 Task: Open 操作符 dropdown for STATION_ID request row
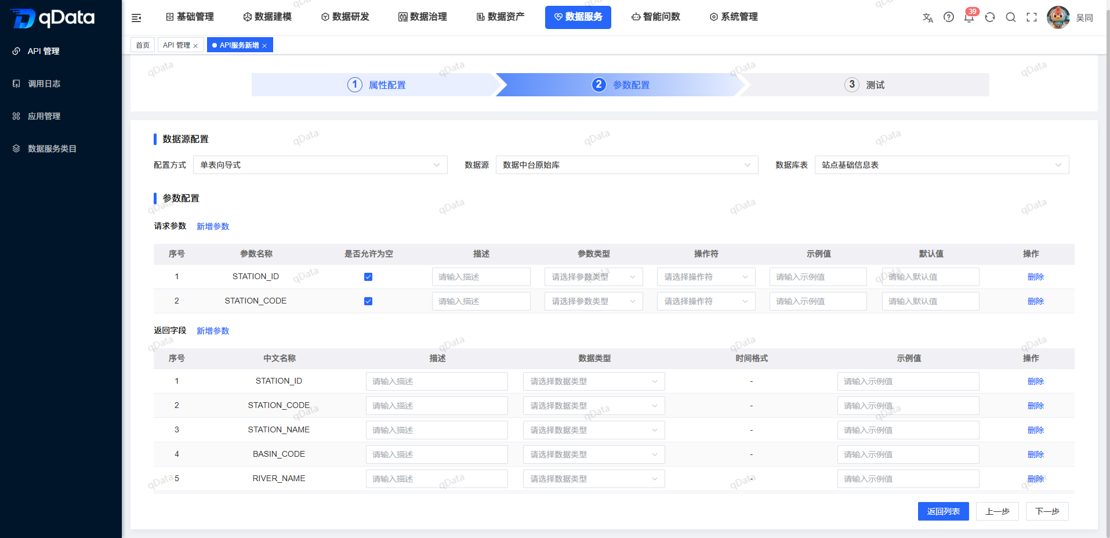point(706,277)
